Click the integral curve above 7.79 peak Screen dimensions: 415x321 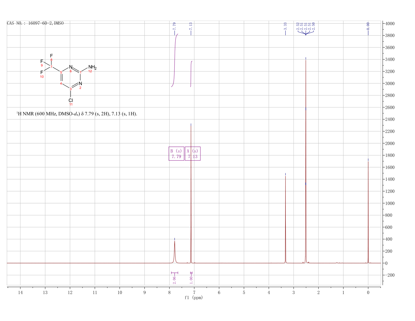175,60
